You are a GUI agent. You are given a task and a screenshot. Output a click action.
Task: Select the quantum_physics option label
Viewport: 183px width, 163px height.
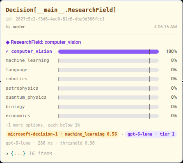[x=26, y=97]
